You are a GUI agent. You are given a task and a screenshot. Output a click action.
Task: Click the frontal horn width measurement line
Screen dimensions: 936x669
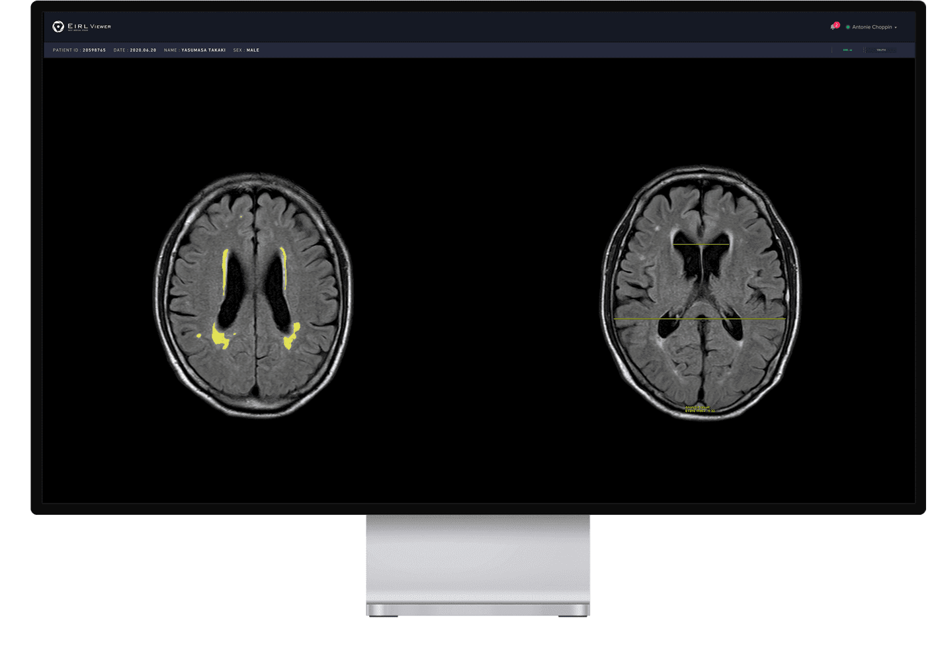[x=701, y=244]
